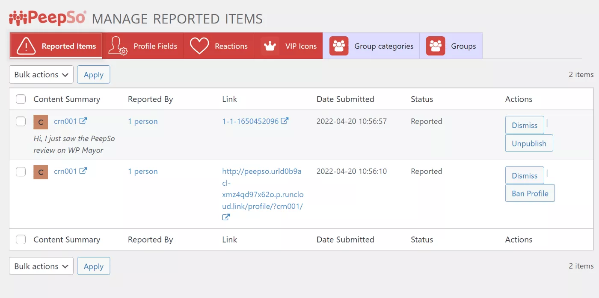The height and width of the screenshot is (298, 599).
Task: Click the Ban Profile button
Action: (530, 193)
